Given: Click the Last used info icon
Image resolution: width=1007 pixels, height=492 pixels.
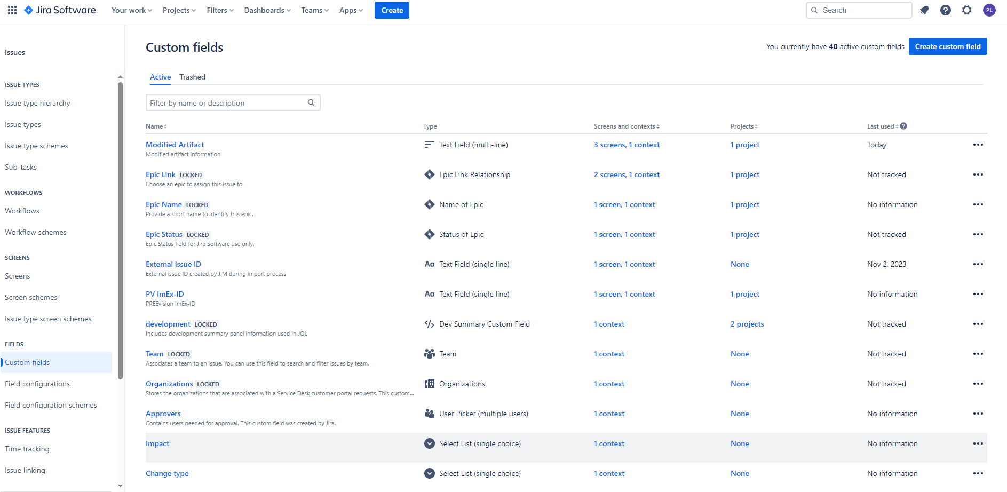Looking at the screenshot, I should [x=903, y=126].
